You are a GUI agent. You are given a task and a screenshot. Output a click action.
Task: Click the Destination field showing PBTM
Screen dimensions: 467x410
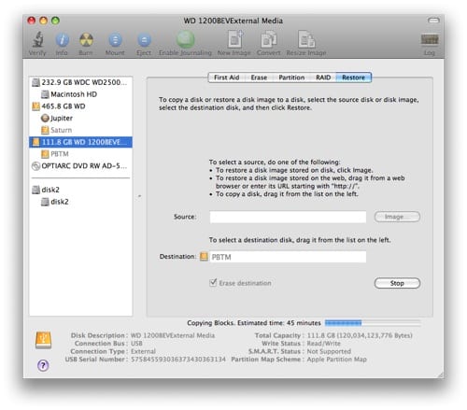288,257
